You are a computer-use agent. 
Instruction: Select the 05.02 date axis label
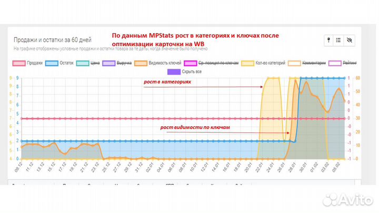tap(335, 167)
